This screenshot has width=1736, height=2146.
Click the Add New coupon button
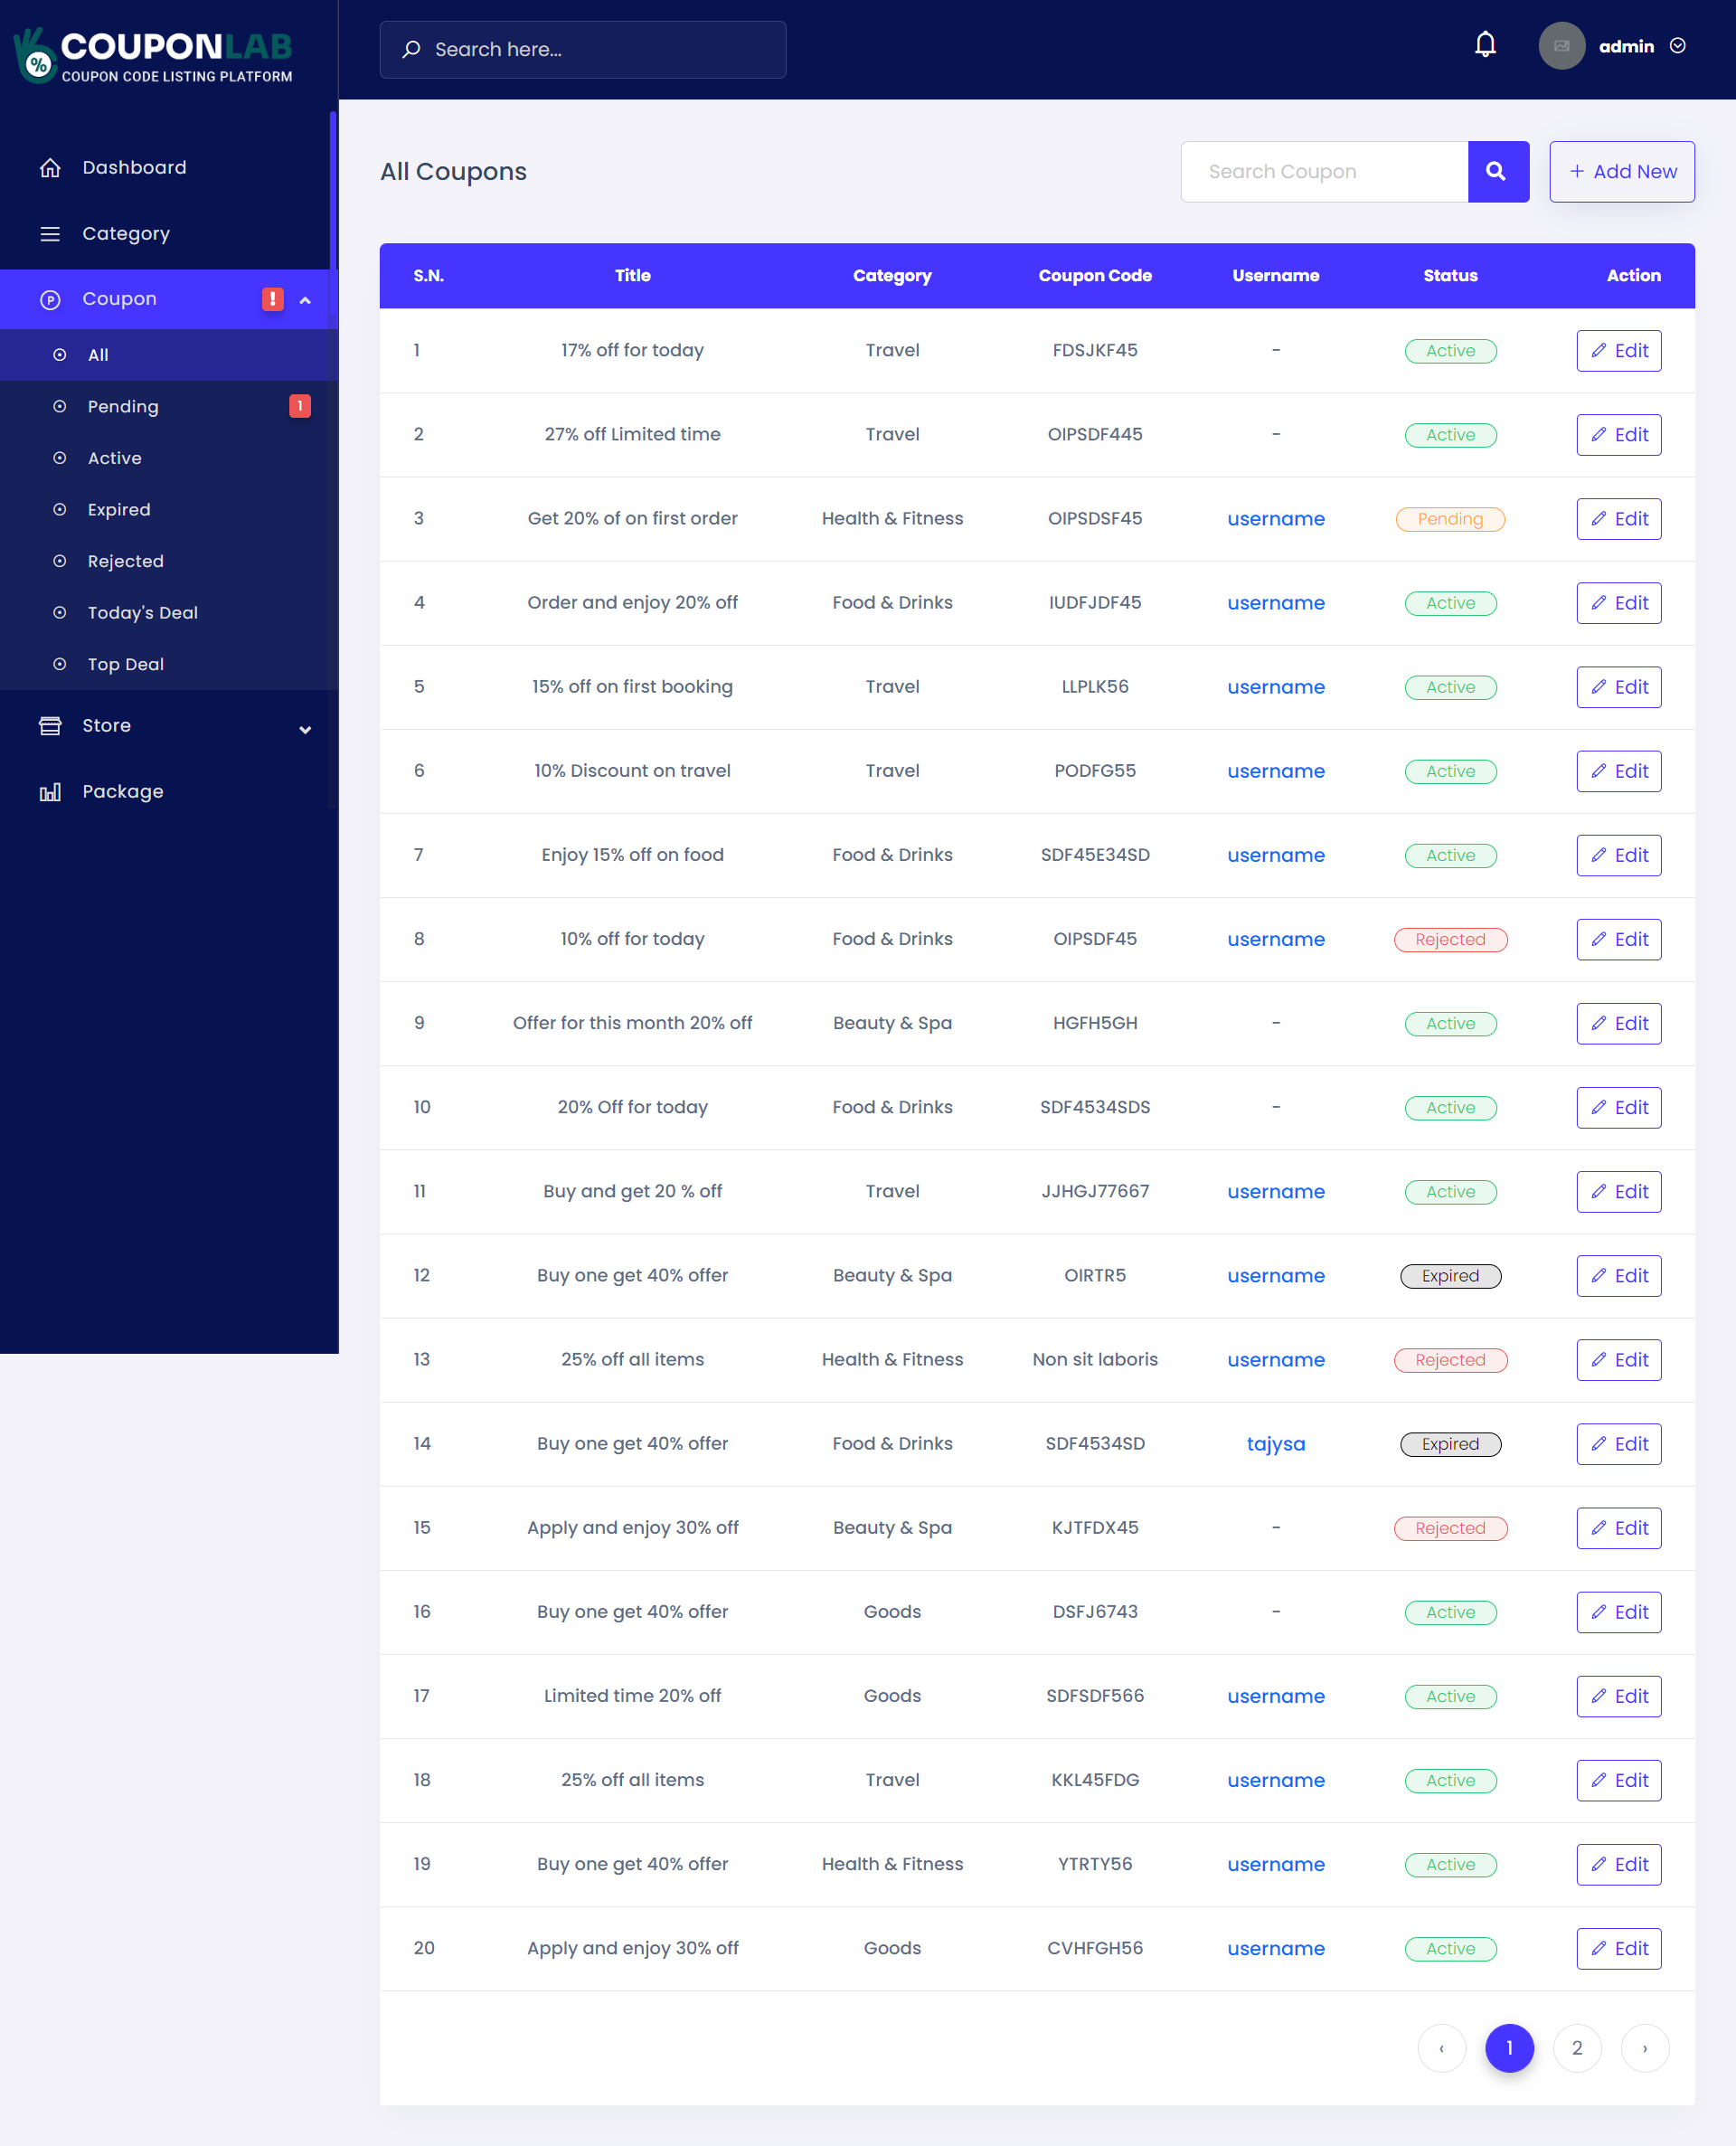pos(1621,171)
